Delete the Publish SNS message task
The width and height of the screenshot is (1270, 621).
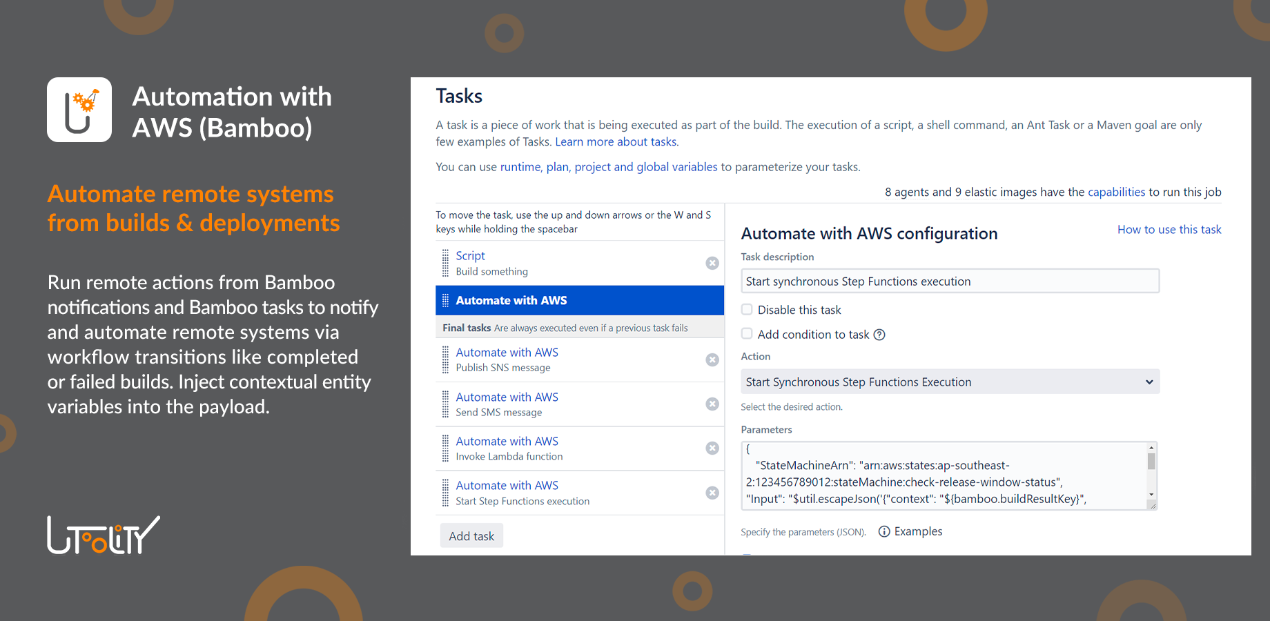click(712, 359)
